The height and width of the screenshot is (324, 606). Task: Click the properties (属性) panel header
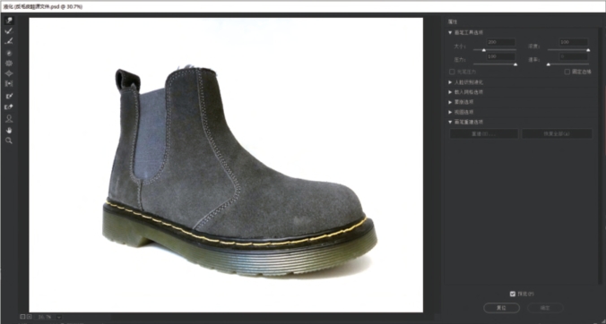453,22
